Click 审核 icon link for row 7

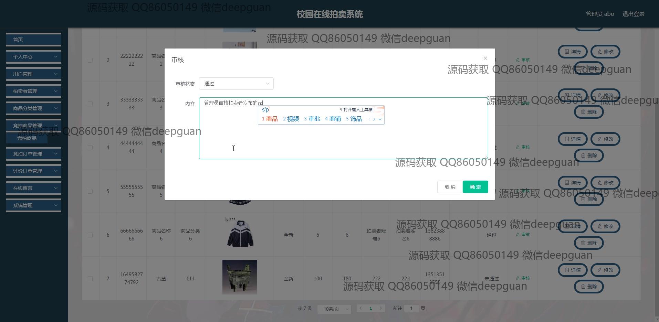(x=523, y=278)
